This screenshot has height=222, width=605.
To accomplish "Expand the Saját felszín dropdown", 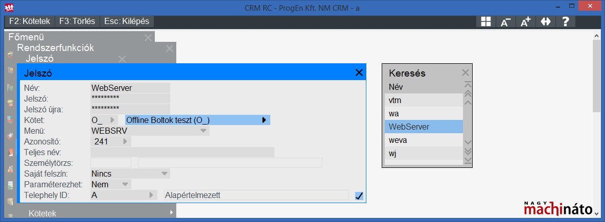I will coord(164,174).
